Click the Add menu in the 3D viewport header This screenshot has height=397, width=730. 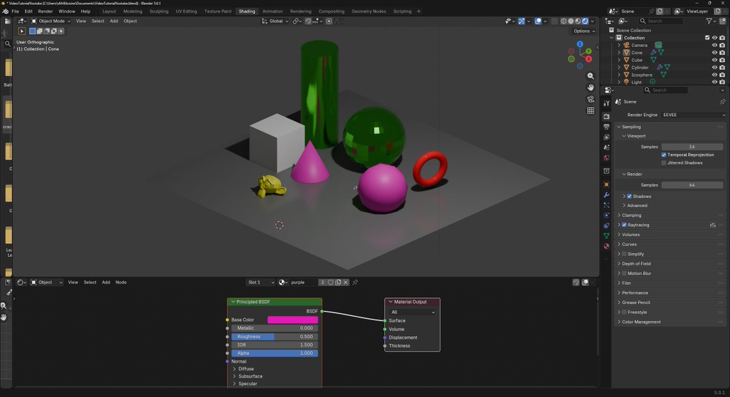pyautogui.click(x=114, y=21)
